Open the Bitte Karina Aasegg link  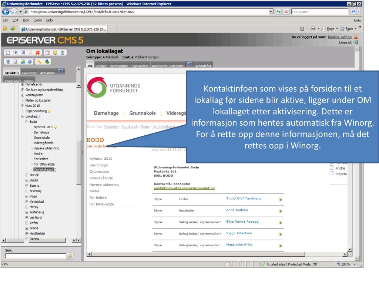coord(242,222)
